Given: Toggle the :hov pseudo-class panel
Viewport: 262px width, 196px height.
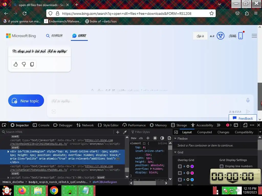Looking at the screenshot, I should coord(134,138).
